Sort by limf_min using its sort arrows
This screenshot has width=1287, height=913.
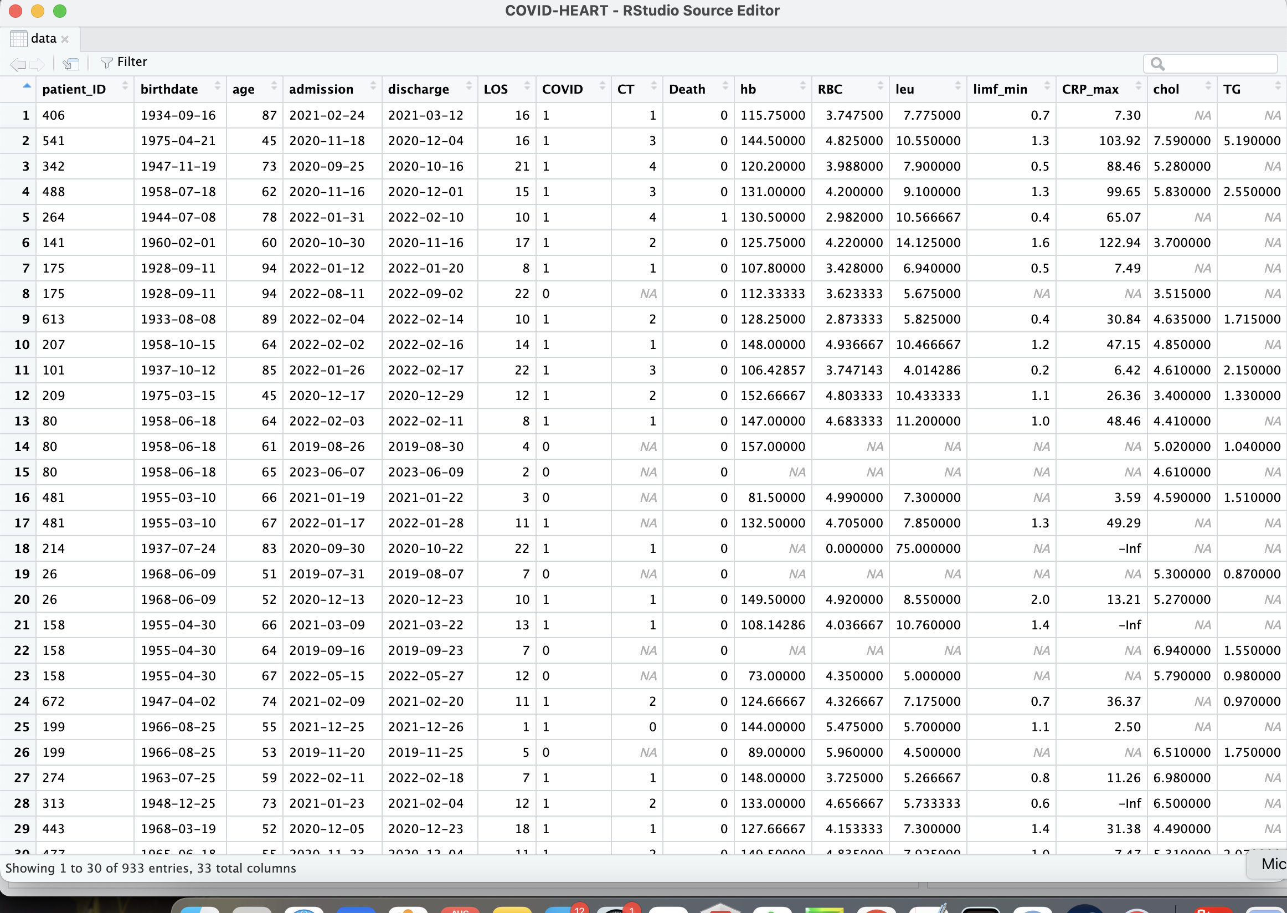[1047, 86]
